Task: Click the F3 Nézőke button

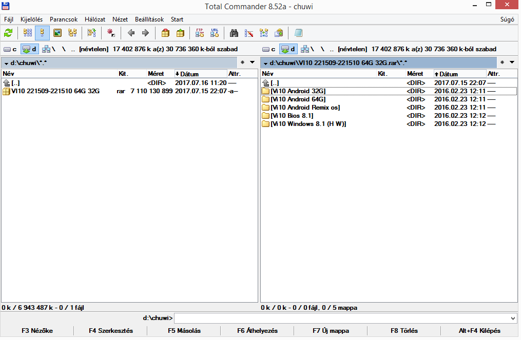Action: click(x=37, y=331)
